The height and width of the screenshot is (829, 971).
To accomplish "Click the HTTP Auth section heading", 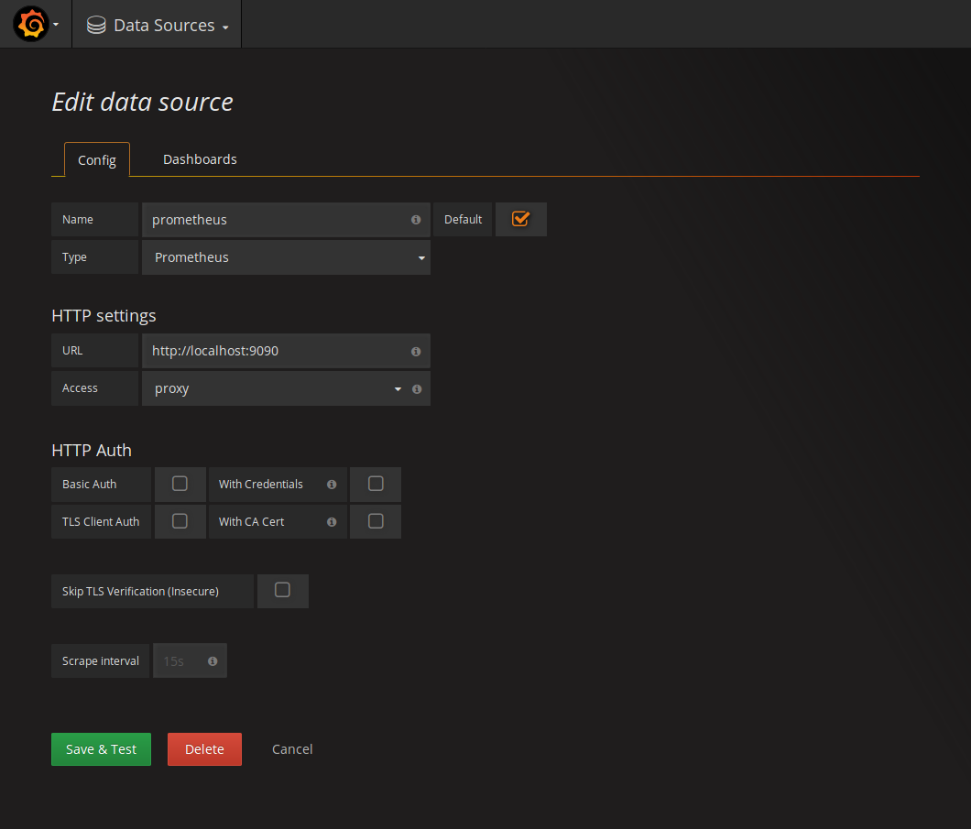I will click(92, 450).
